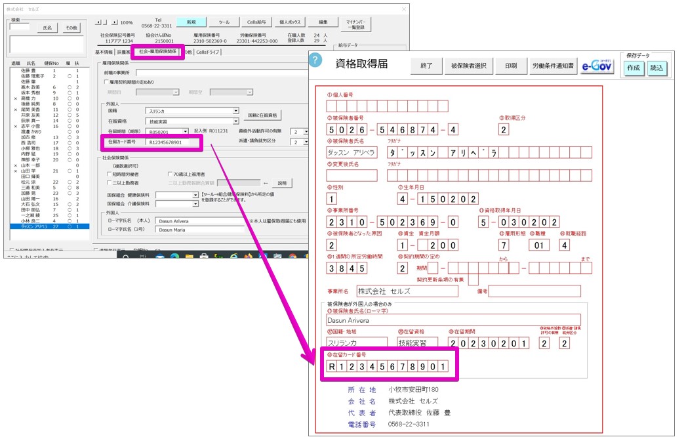684x437 pixels.
Task: Switch to the 基本情報 tab
Action: coord(104,52)
